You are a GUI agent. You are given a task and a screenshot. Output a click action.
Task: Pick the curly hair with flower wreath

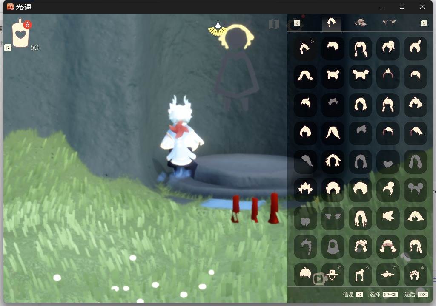coord(416,275)
